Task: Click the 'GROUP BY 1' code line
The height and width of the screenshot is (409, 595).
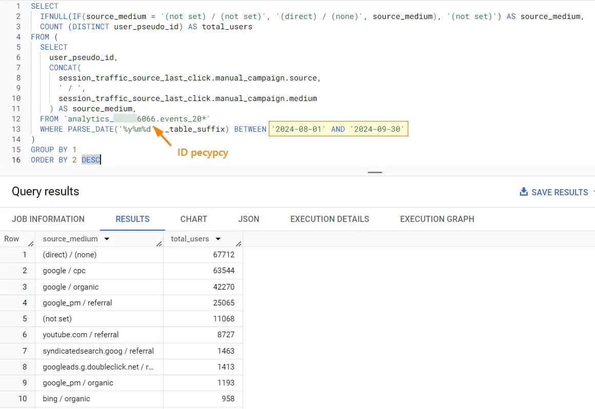Action: pos(53,150)
